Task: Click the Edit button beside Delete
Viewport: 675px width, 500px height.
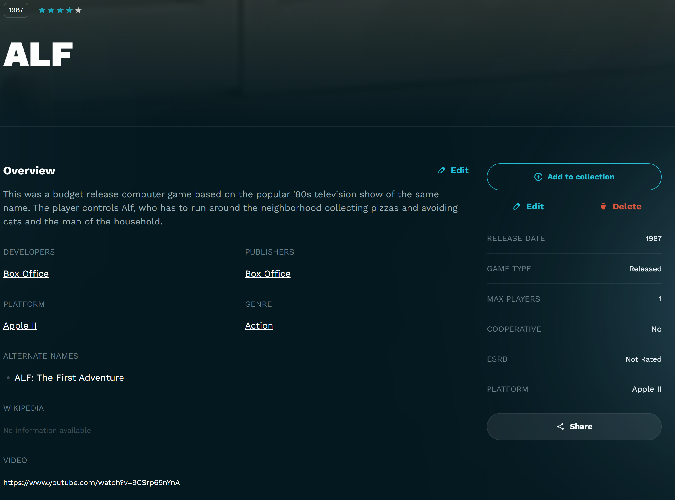Action: (529, 207)
